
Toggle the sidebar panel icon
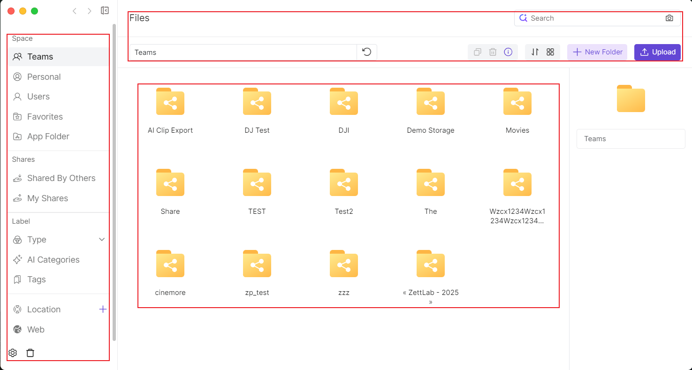pos(105,11)
